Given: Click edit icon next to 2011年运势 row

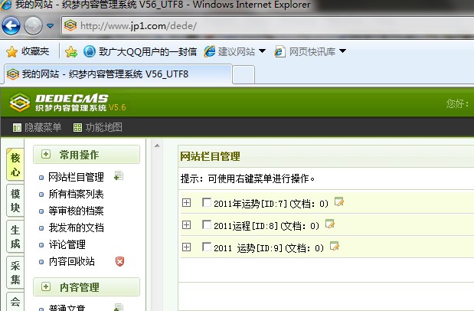Looking at the screenshot, I should point(339,202).
